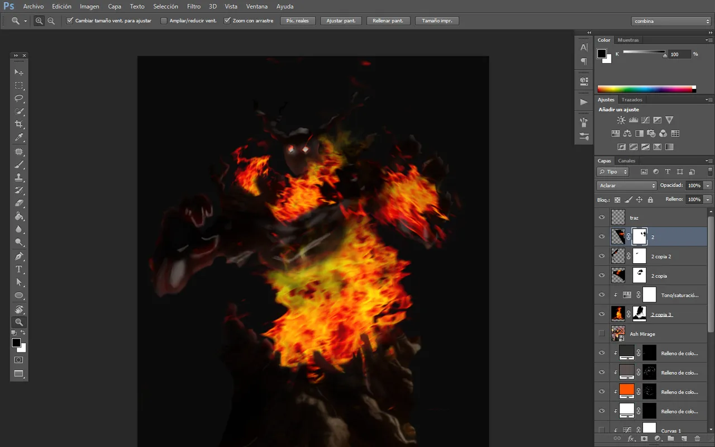Select the Move tool
The width and height of the screenshot is (715, 447).
click(19, 73)
